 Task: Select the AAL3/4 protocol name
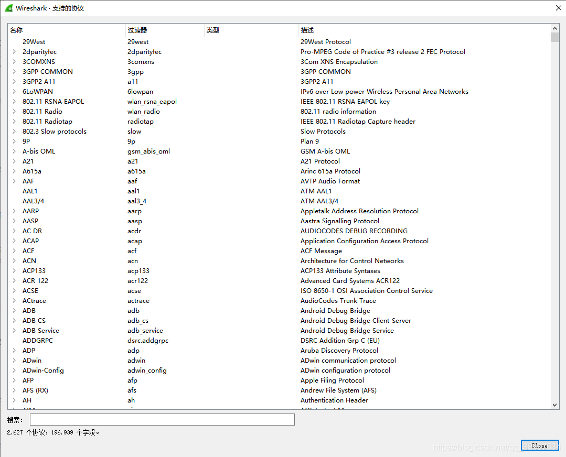pyautogui.click(x=33, y=201)
